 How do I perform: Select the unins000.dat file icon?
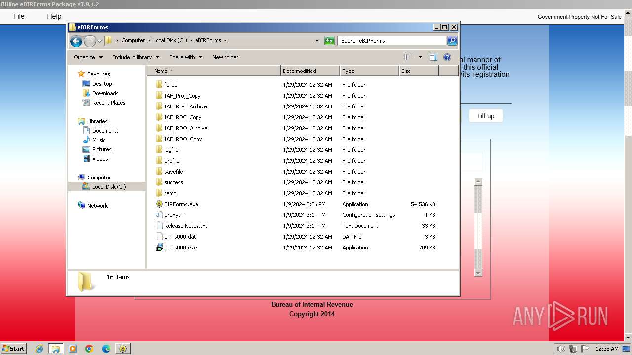pyautogui.click(x=159, y=237)
